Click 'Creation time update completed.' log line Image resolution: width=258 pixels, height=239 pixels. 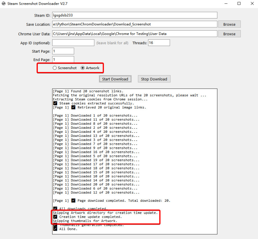[87, 217]
